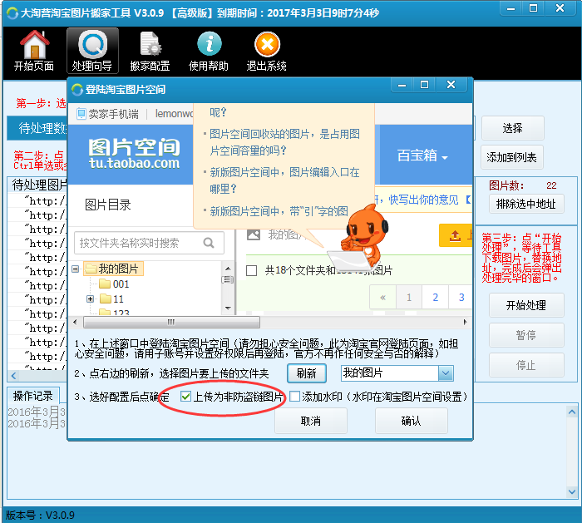The height and width of the screenshot is (523, 582).
Task: Go to page 2 in pagination
Action: click(x=436, y=298)
